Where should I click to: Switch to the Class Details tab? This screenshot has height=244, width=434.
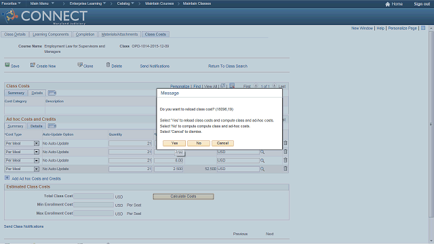pyautogui.click(x=15, y=35)
